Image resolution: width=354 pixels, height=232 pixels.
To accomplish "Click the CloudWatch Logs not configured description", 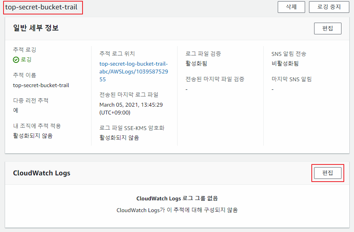I will (177, 210).
